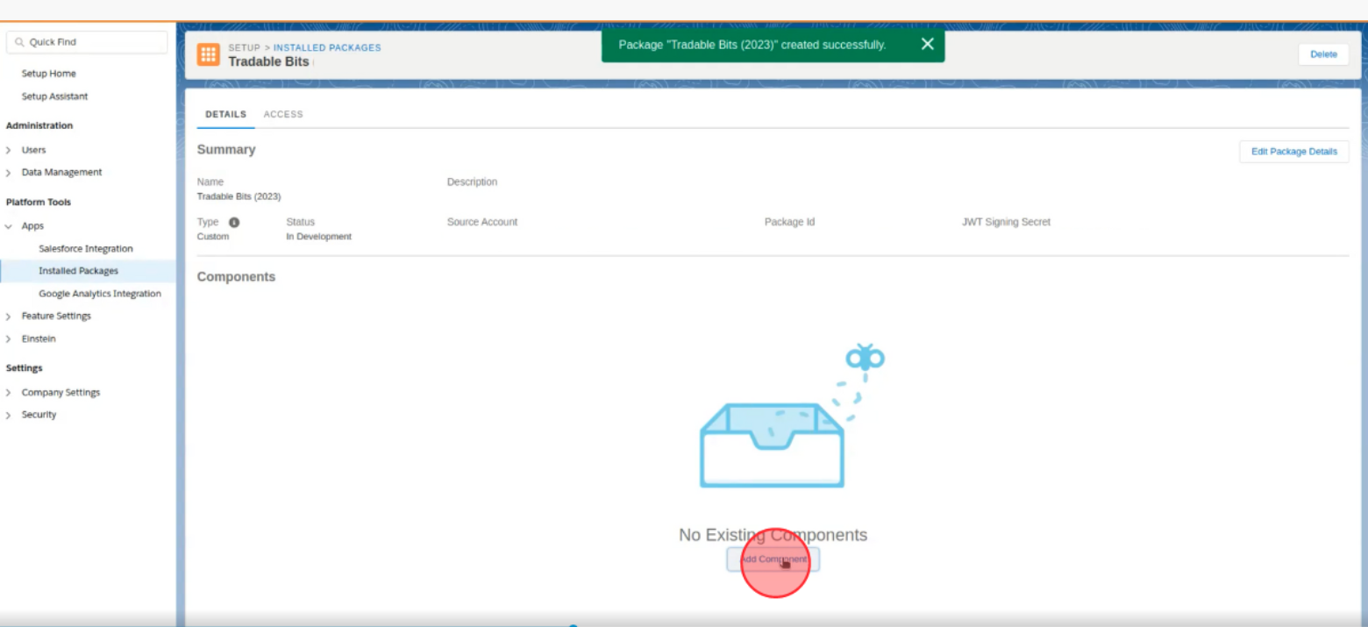Dismiss the package created success message

click(x=927, y=44)
